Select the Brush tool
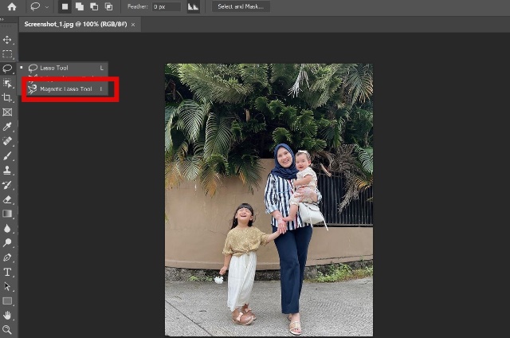510x338 pixels. point(7,155)
